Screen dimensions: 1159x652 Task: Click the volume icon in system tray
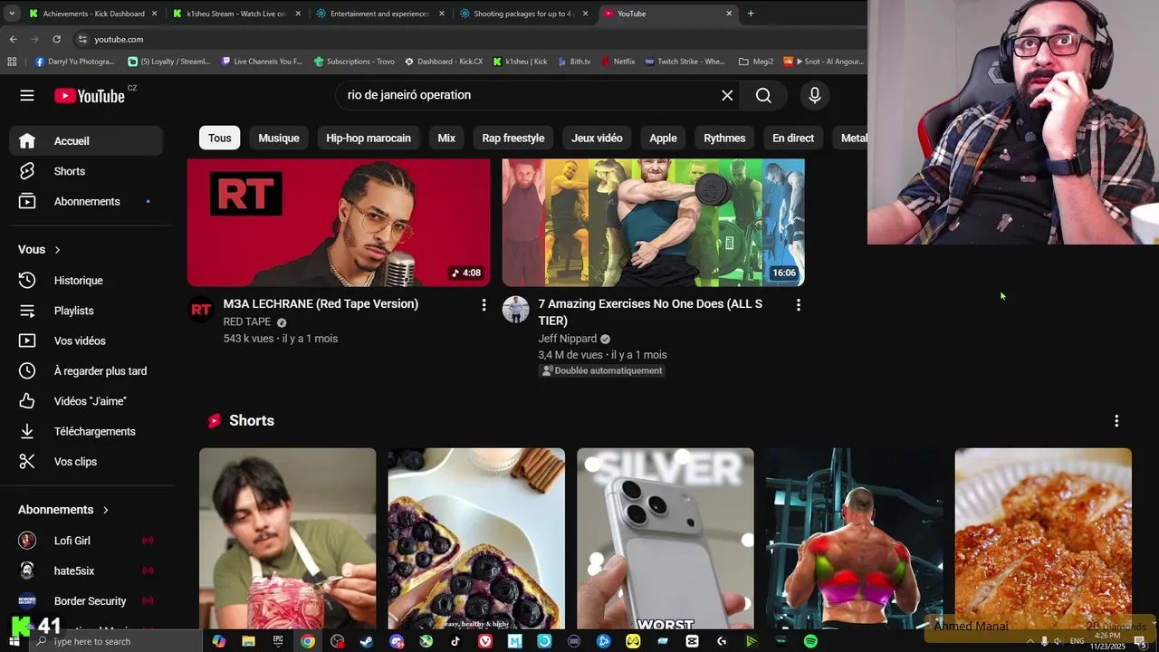coord(1058,641)
